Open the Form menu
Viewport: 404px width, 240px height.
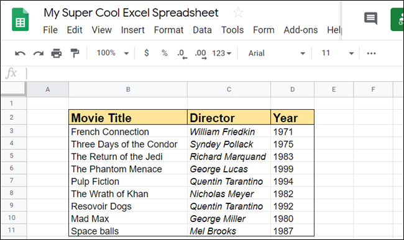coord(264,30)
